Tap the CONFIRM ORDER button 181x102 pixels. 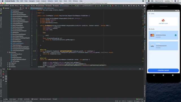click(163, 71)
